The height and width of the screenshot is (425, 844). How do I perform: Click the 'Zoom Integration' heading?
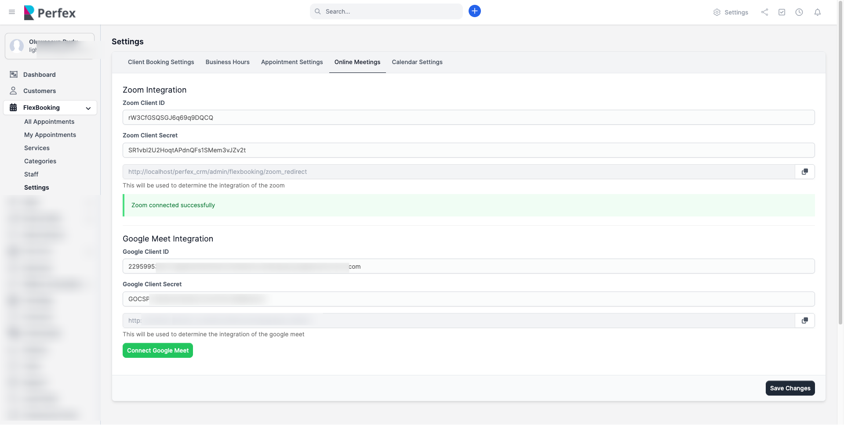point(154,90)
